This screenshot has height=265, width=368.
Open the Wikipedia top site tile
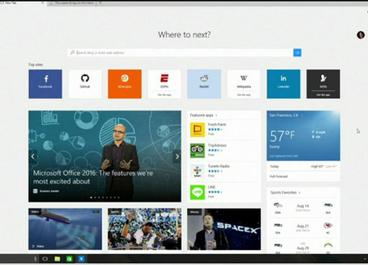tap(244, 84)
